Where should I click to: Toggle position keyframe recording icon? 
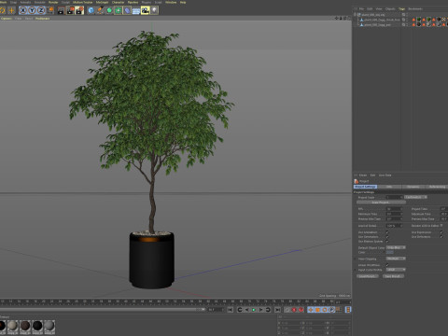pyautogui.click(x=311, y=310)
